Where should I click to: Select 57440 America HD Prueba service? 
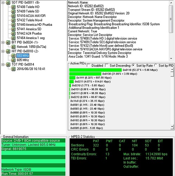(34, 25)
